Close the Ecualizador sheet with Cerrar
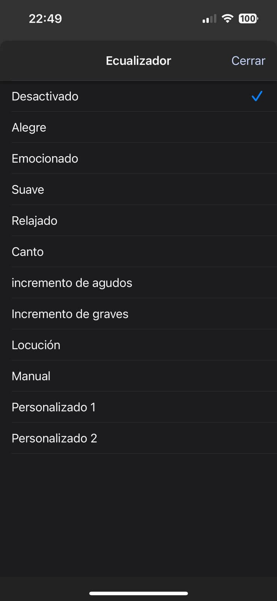277x601 pixels. point(248,60)
